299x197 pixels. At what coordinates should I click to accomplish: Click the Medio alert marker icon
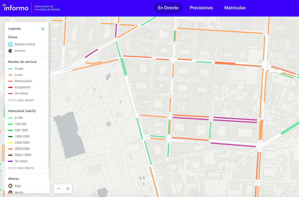pos(10,192)
